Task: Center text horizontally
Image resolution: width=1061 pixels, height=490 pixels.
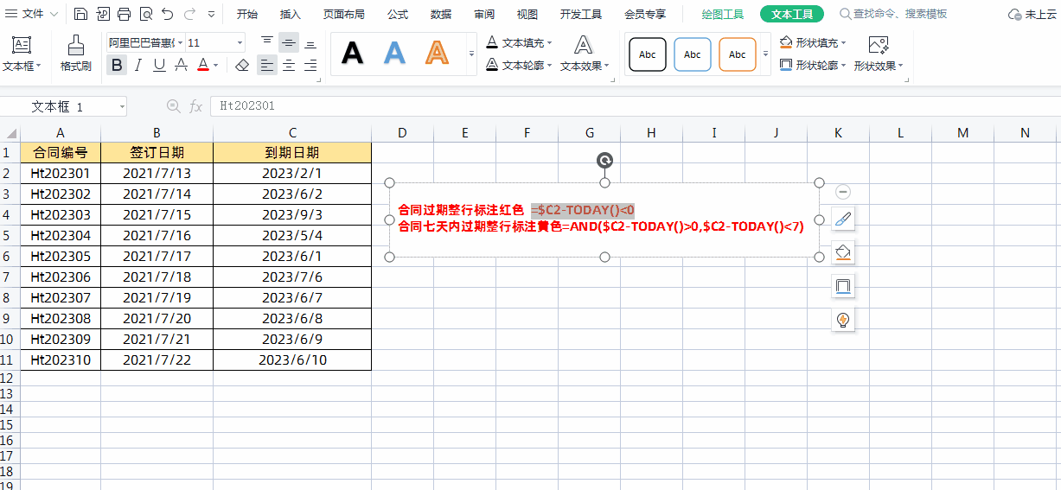Action: 289,65
